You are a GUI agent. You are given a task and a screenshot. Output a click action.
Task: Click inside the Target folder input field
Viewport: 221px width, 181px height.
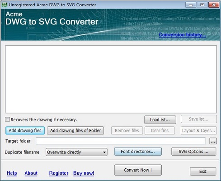click(121, 141)
